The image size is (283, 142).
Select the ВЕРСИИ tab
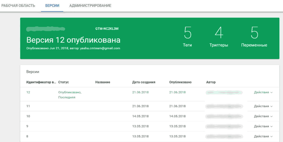(52, 6)
